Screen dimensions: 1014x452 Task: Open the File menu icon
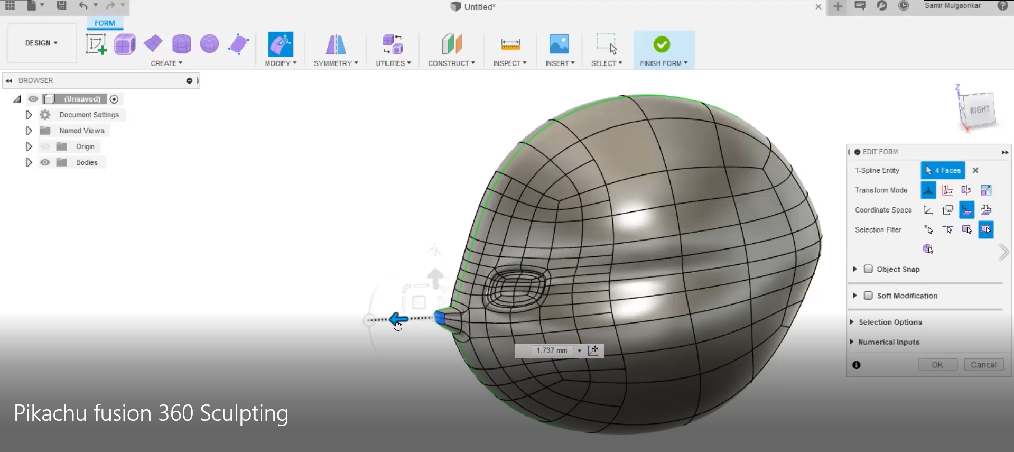click(x=32, y=6)
